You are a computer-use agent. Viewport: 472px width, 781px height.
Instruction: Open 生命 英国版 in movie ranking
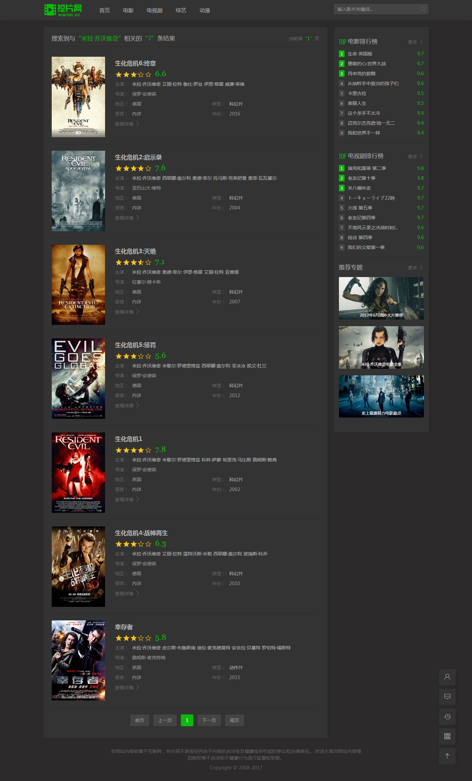click(x=360, y=54)
